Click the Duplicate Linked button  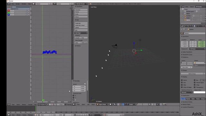point(81,25)
